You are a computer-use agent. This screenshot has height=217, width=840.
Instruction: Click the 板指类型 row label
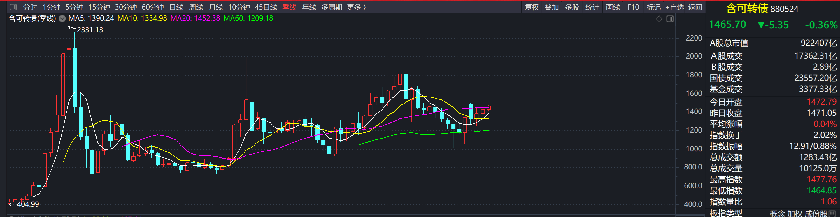tap(726, 213)
